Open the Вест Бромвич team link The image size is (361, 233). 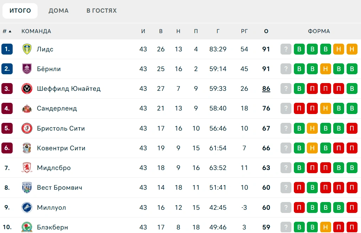(59, 188)
